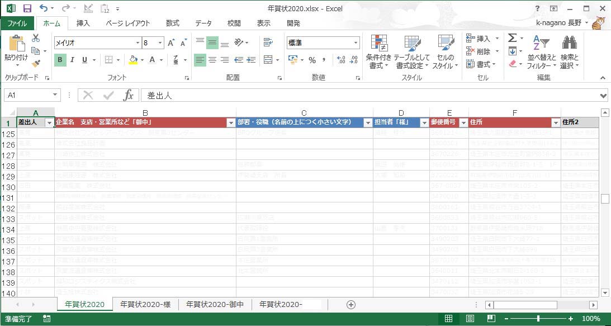Click the Insert Function fx icon

(x=129, y=95)
